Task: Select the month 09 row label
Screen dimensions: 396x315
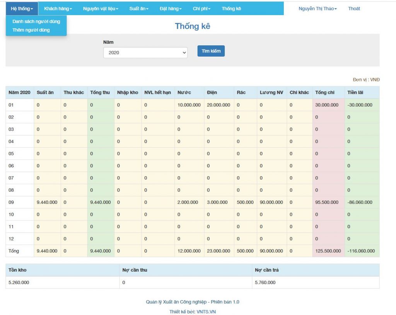Action: [11, 202]
